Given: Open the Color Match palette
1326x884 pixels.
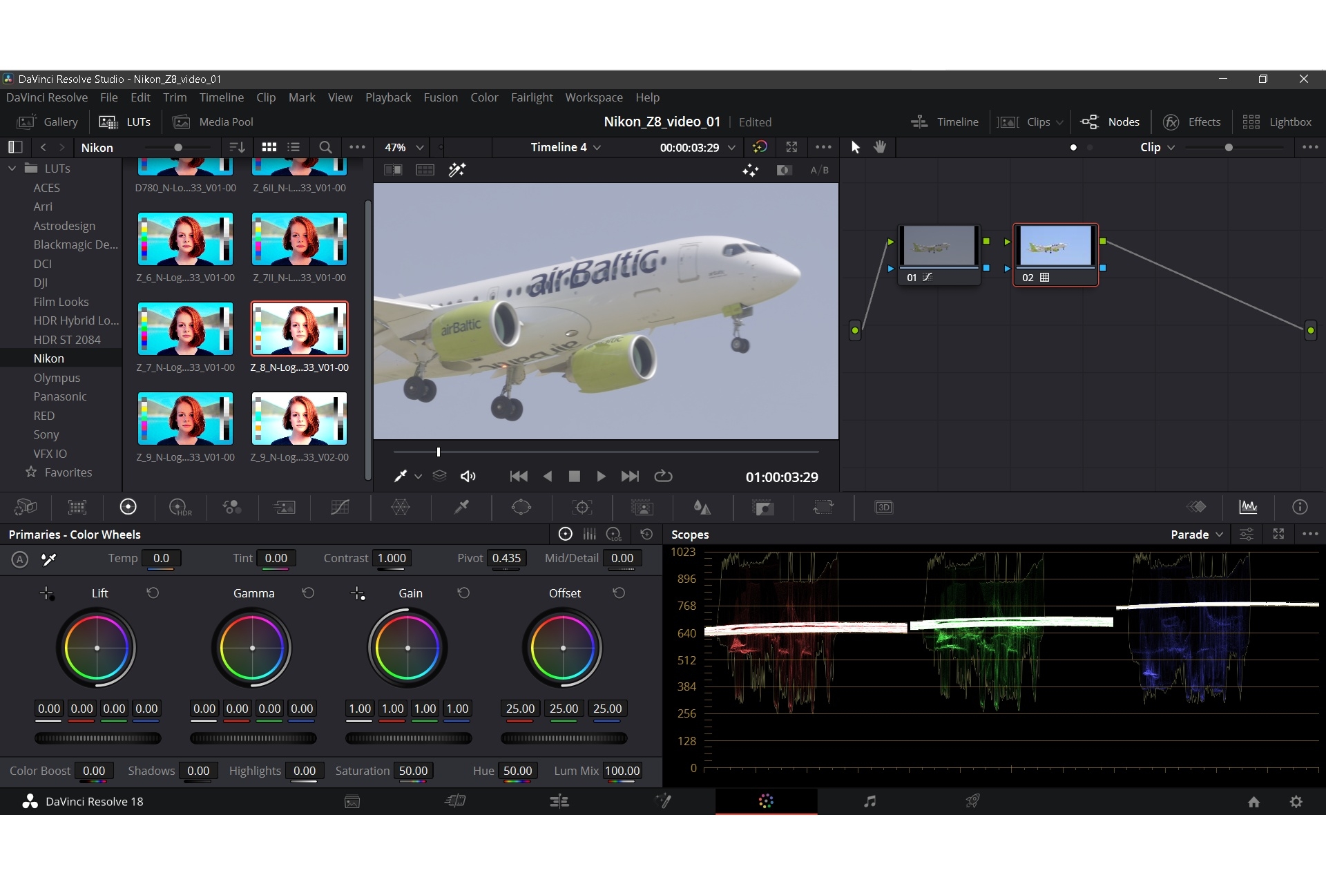Looking at the screenshot, I should tap(77, 508).
